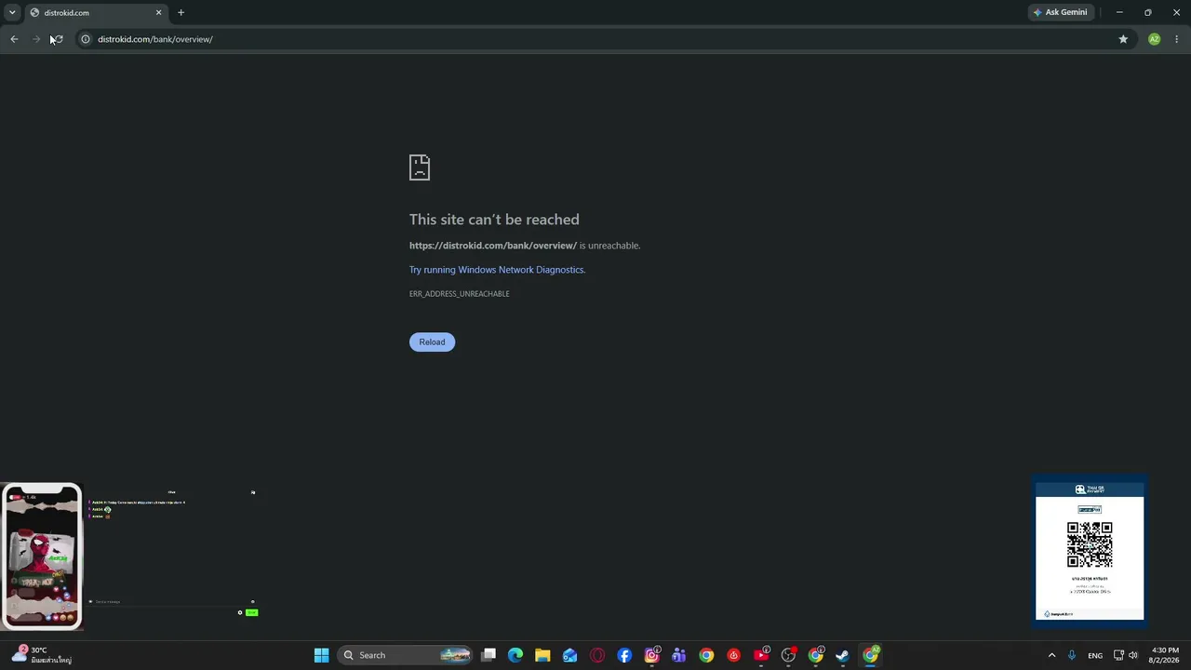
Task: Open the Outlook mail app on taskbar
Action: tap(569, 655)
